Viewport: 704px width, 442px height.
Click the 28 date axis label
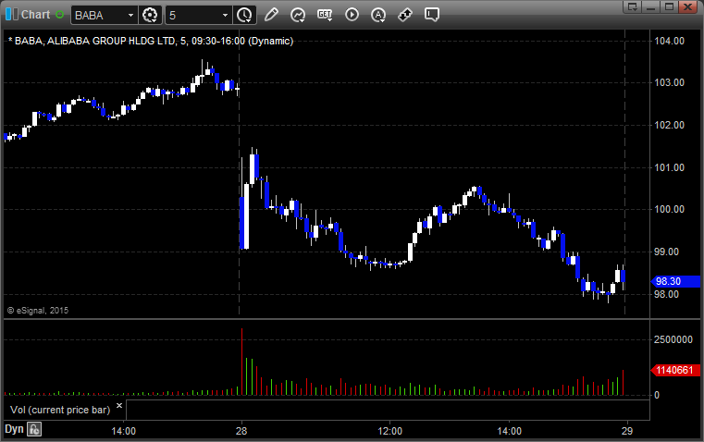click(241, 431)
